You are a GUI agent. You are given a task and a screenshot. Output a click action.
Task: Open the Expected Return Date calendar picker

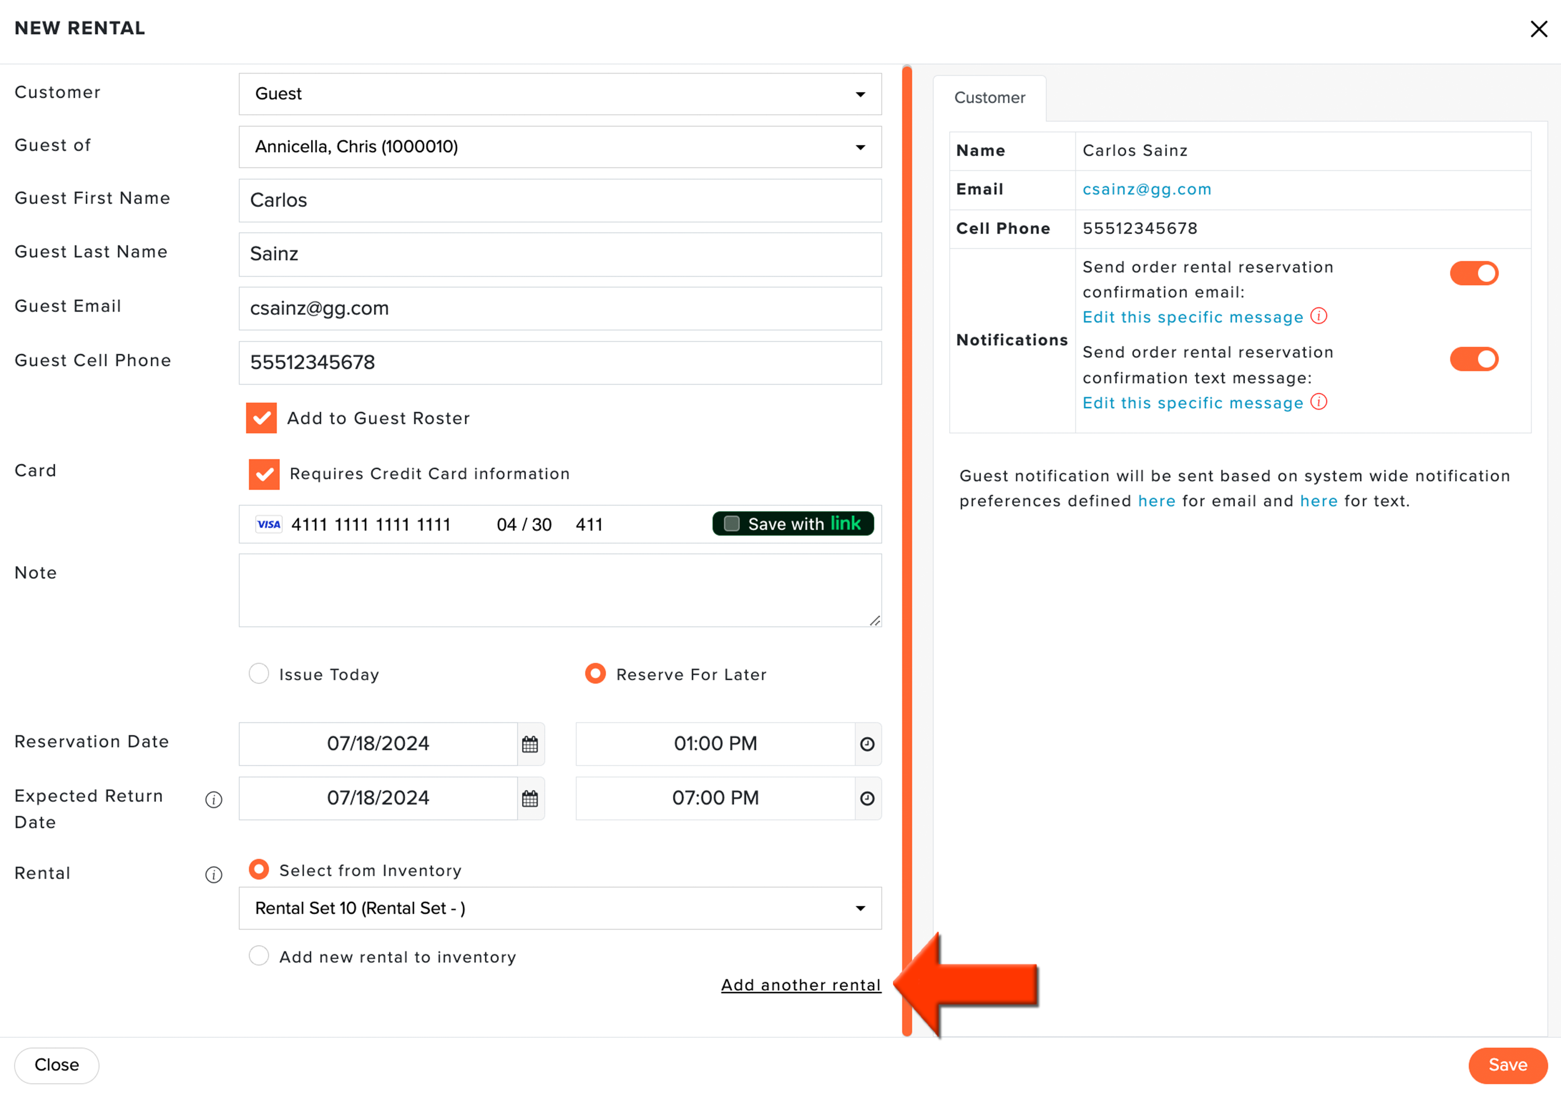click(530, 799)
